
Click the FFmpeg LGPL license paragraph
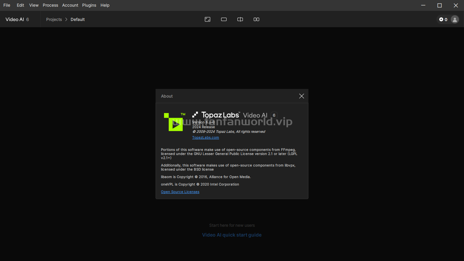point(229,154)
